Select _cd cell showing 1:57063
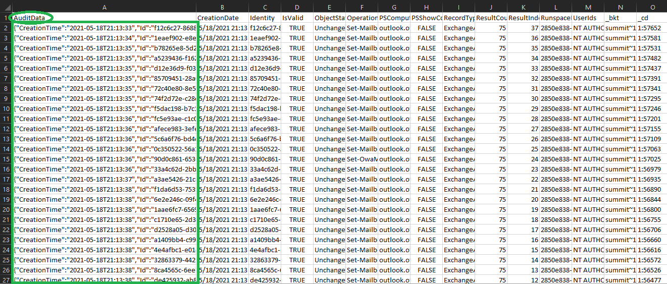 (652, 149)
